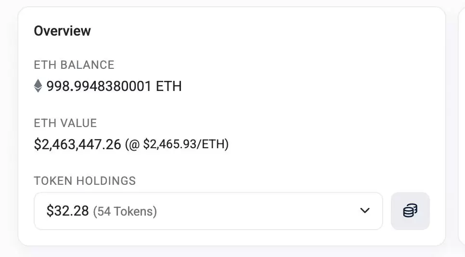Click empty space inside the Overview card

point(311,89)
